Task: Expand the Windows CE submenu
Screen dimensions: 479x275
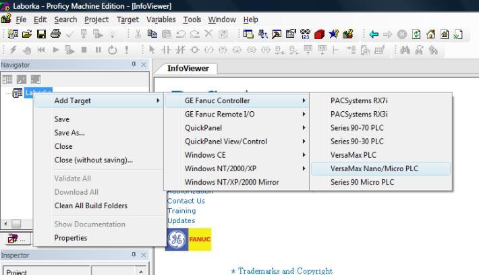Action: click(x=237, y=155)
